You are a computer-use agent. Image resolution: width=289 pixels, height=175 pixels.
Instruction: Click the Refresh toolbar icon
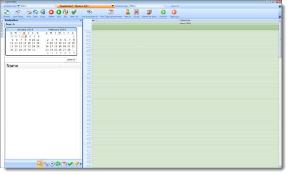pos(7,12)
